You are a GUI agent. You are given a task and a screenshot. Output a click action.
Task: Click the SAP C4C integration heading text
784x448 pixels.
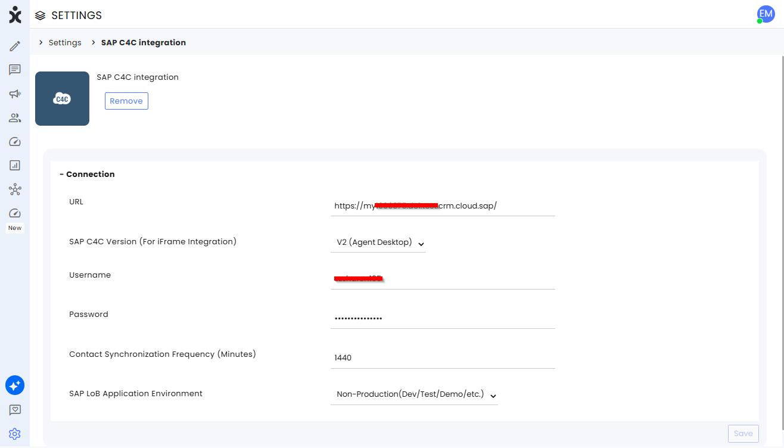point(138,77)
